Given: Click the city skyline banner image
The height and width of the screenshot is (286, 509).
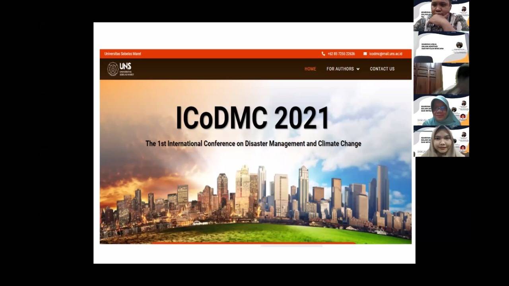Looking at the screenshot, I should click(255, 199).
